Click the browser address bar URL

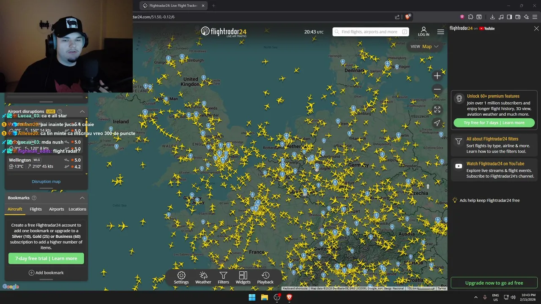click(154, 17)
